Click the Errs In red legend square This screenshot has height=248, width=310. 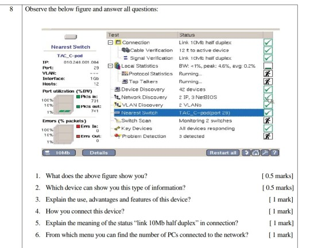78,126
